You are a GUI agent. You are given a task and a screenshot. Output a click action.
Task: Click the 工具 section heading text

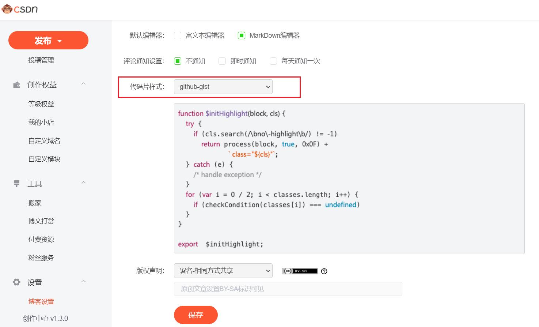(x=35, y=184)
